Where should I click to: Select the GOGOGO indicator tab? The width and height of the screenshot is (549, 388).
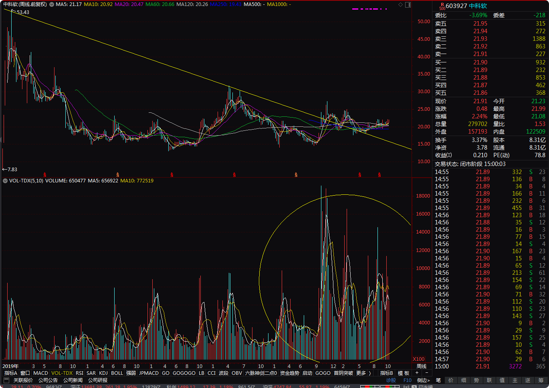click(x=184, y=373)
